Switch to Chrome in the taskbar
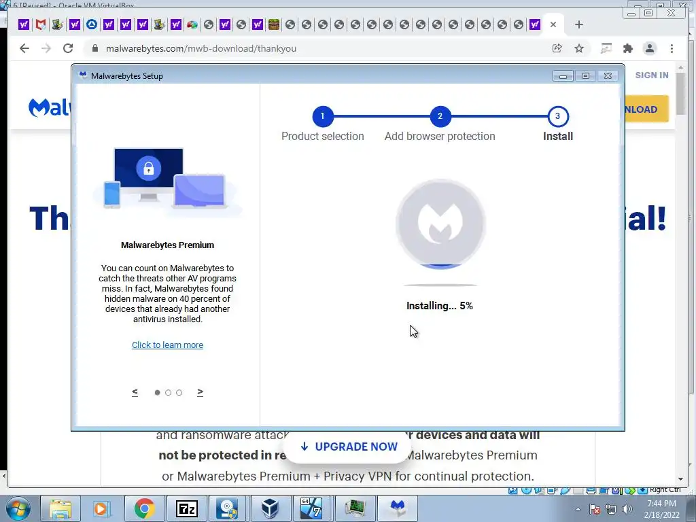The width and height of the screenshot is (696, 522). pyautogui.click(x=144, y=508)
